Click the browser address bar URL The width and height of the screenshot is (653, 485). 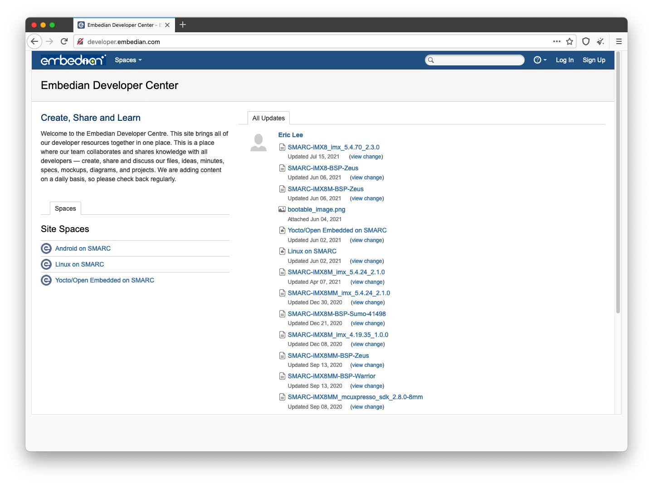coord(124,42)
